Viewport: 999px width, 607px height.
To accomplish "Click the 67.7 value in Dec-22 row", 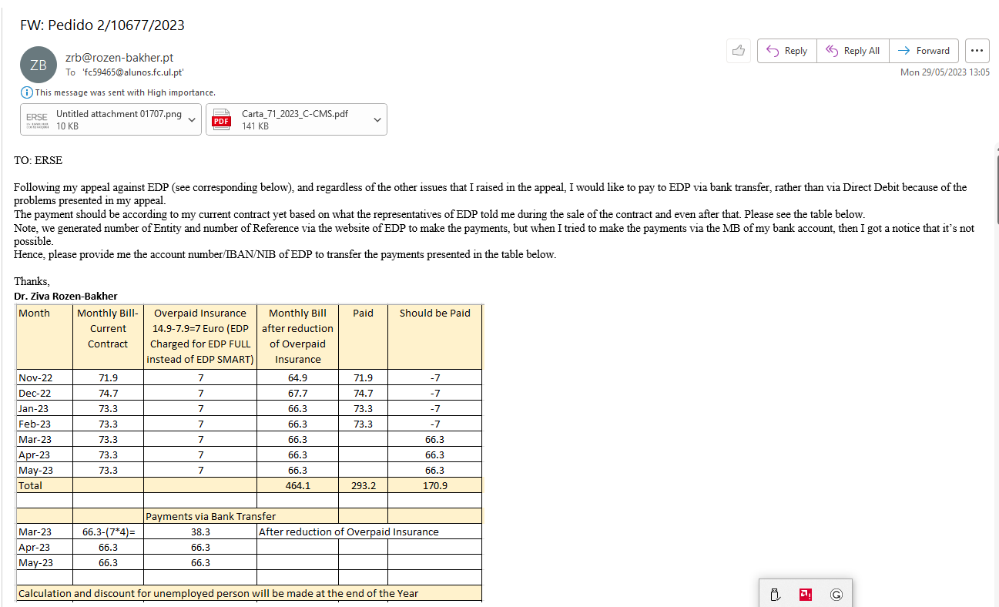I will pyautogui.click(x=297, y=393).
